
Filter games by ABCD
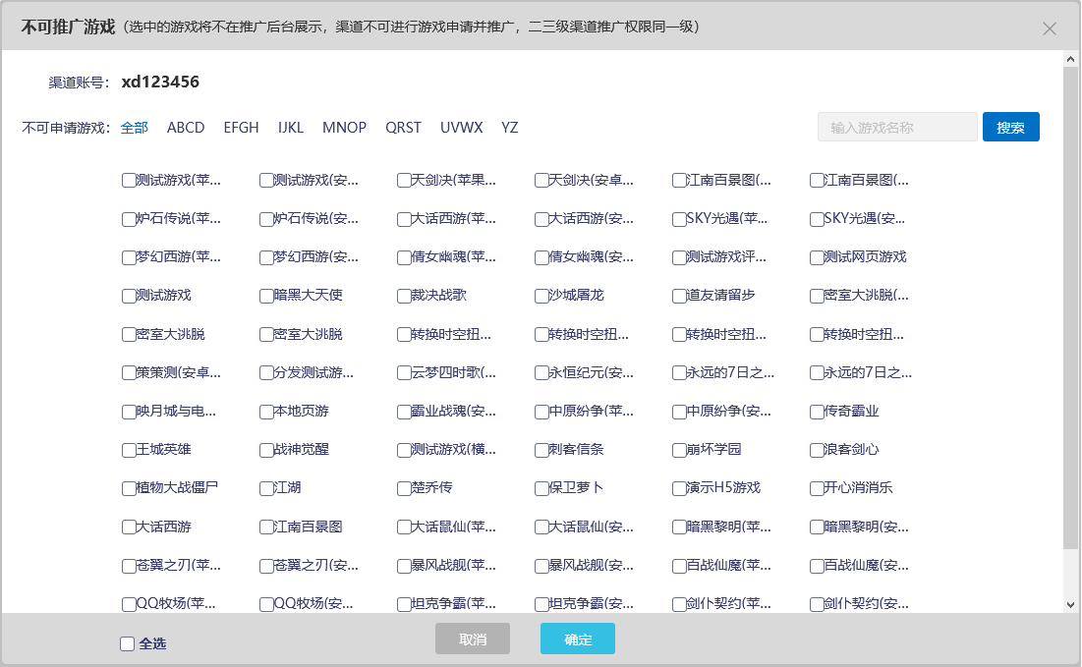point(186,128)
